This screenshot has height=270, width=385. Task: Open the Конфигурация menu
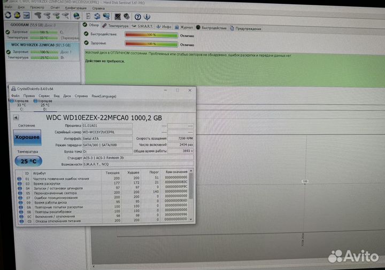coord(76,8)
